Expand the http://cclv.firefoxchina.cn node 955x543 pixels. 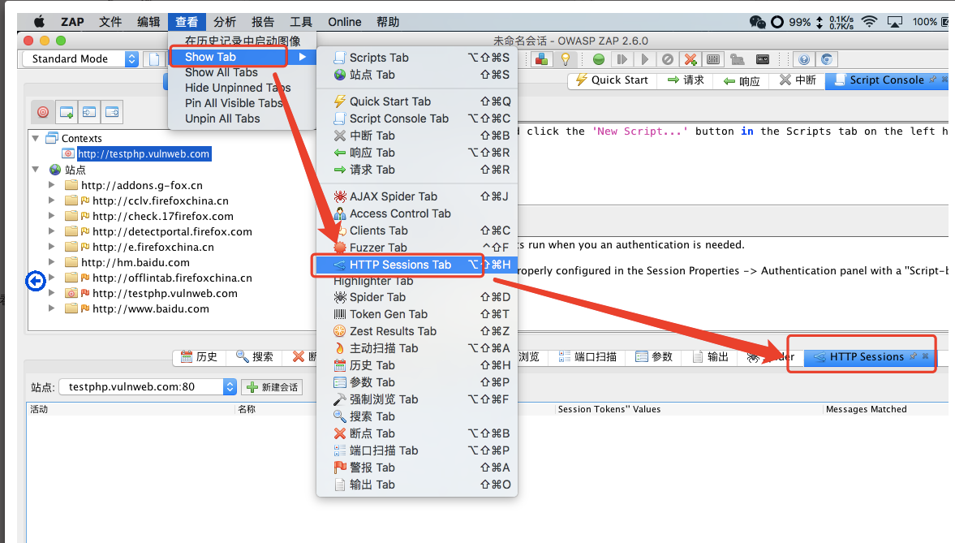pos(52,200)
